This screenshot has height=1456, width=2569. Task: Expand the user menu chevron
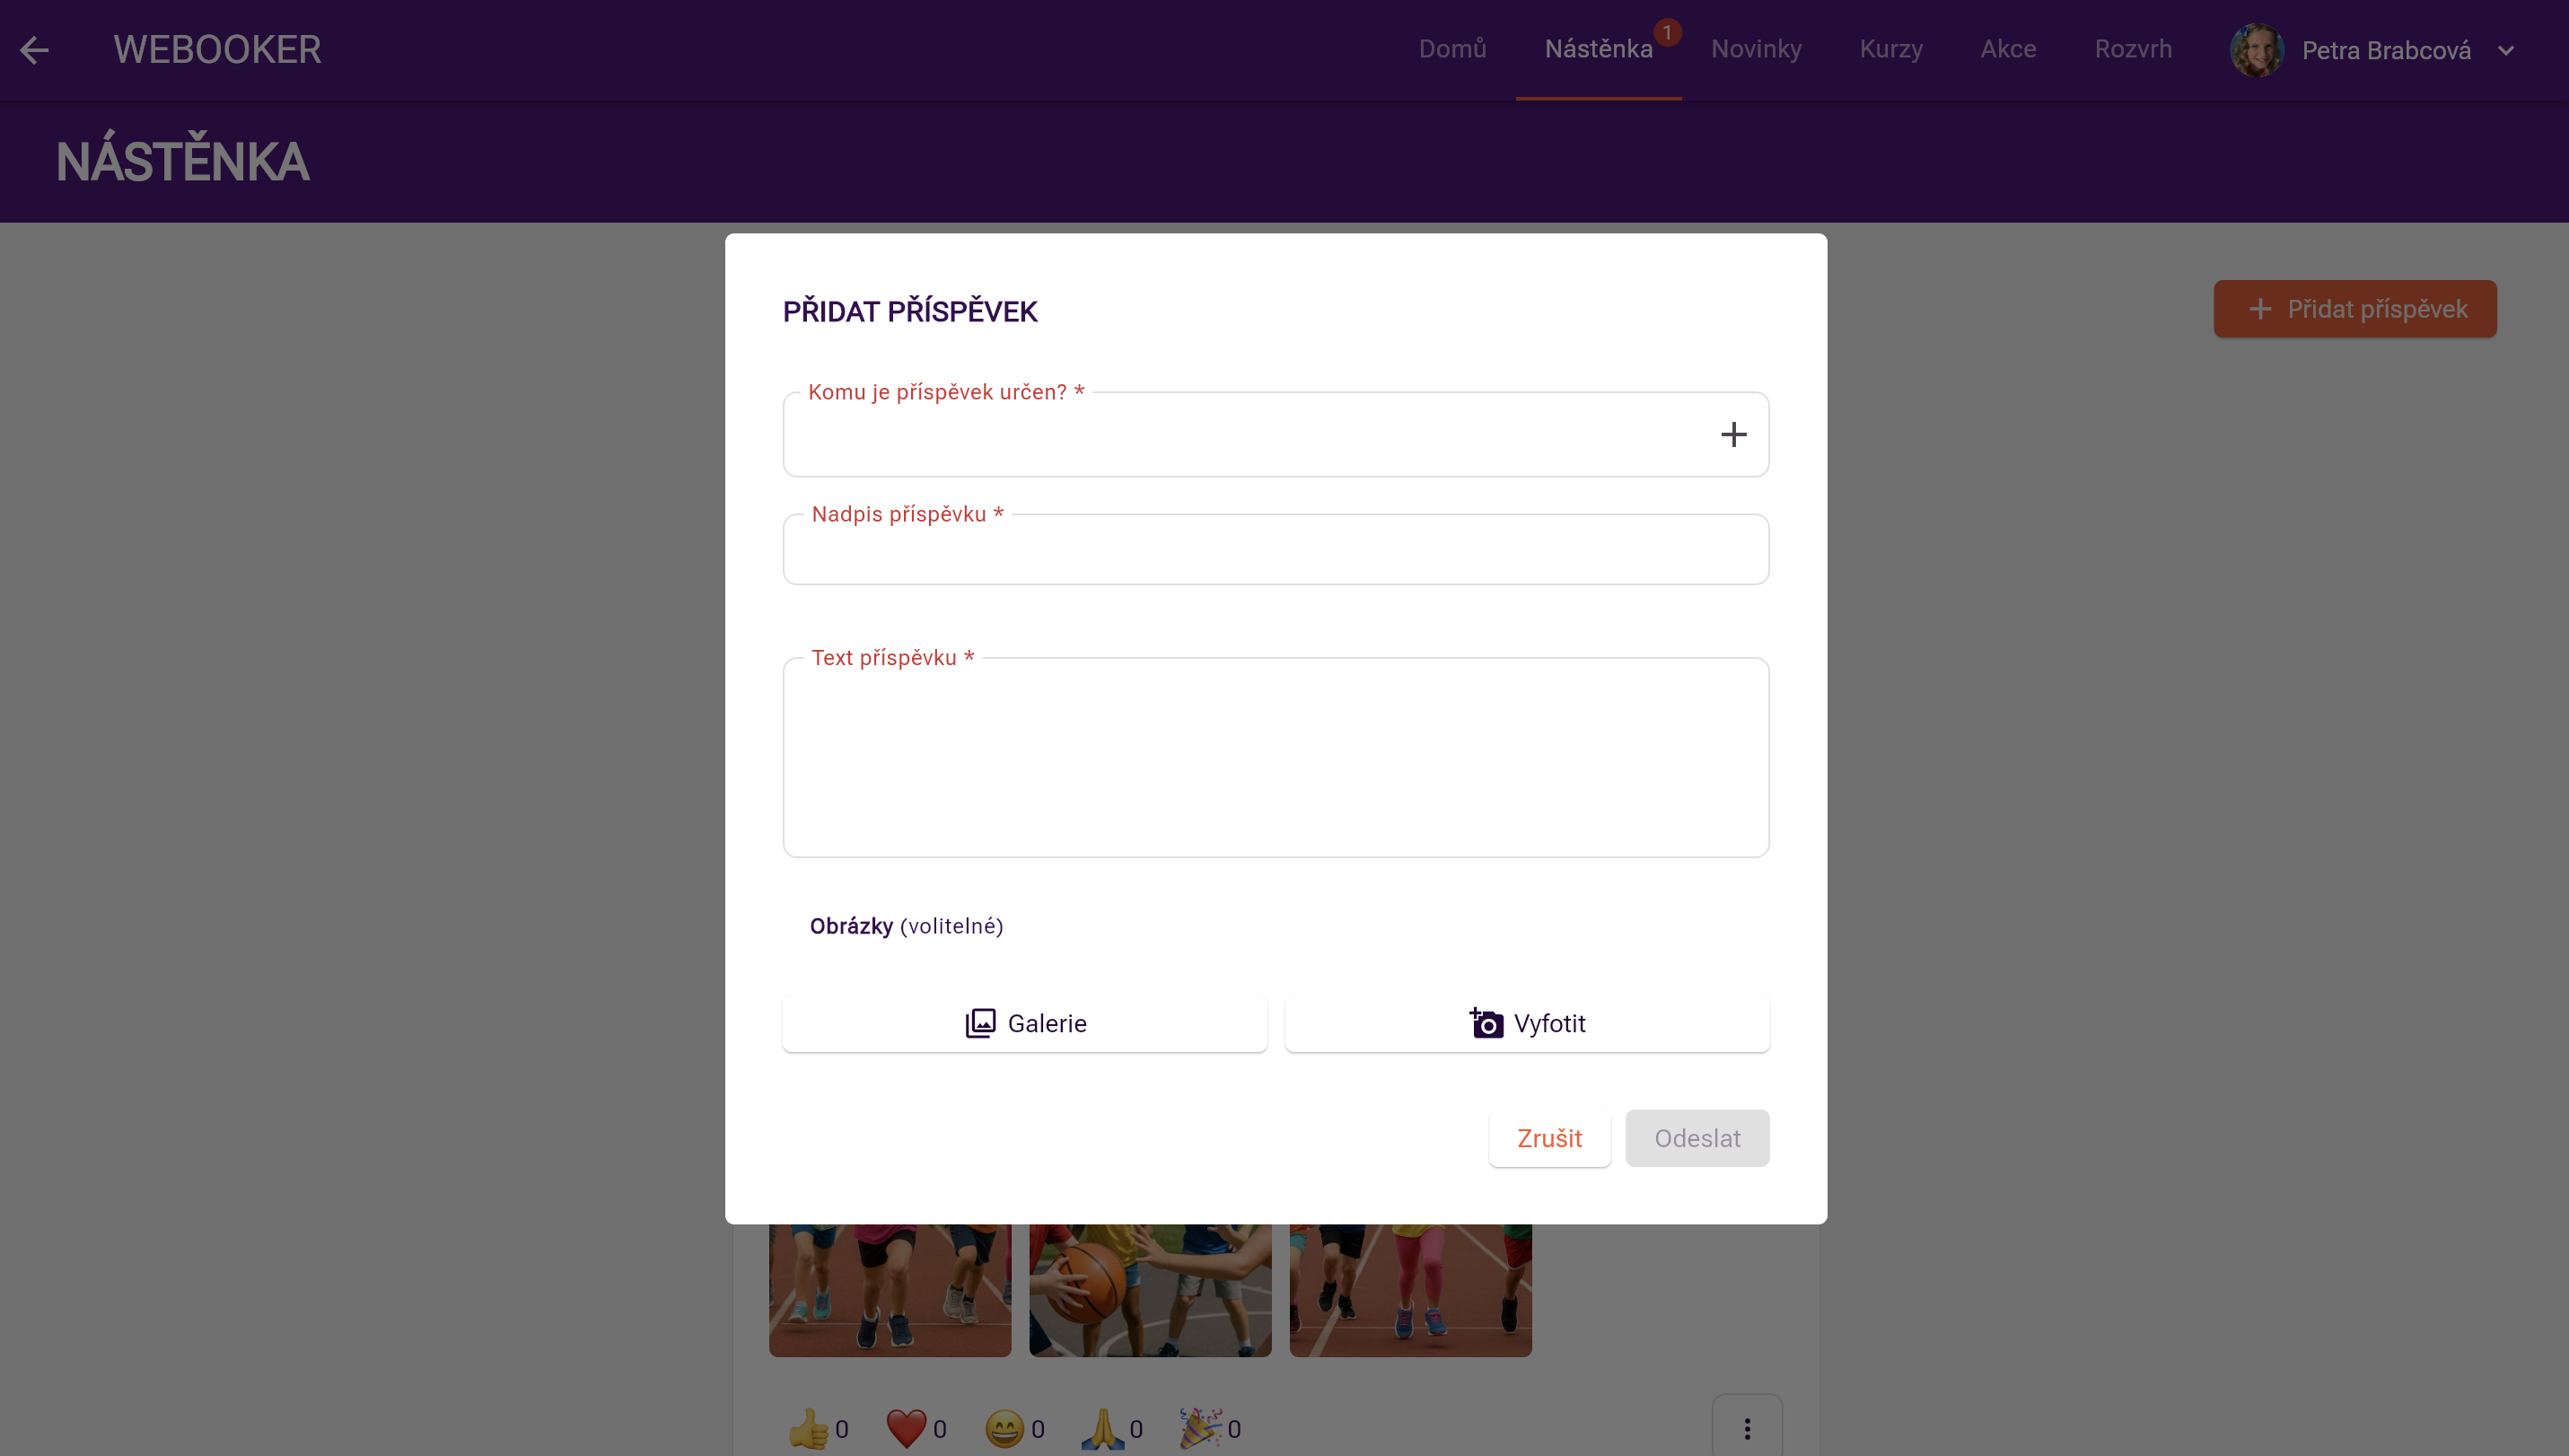click(x=2505, y=51)
